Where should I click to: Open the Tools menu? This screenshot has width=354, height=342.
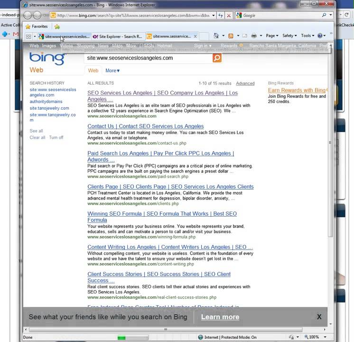(x=307, y=36)
